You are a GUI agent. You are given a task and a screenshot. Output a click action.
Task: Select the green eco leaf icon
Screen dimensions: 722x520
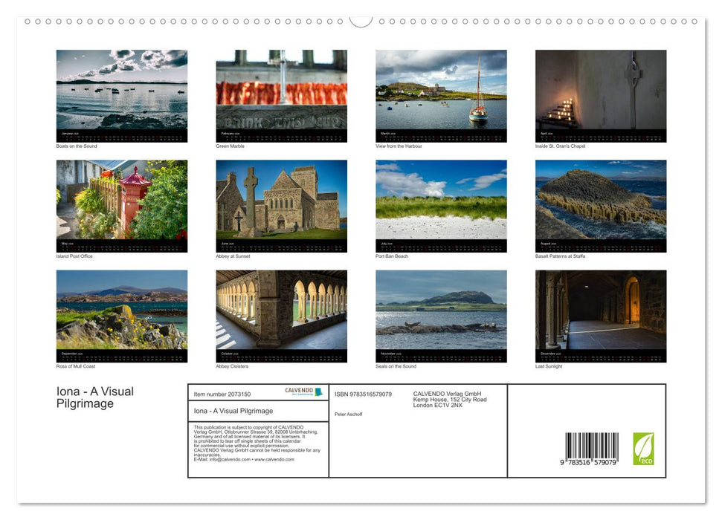[x=643, y=447]
